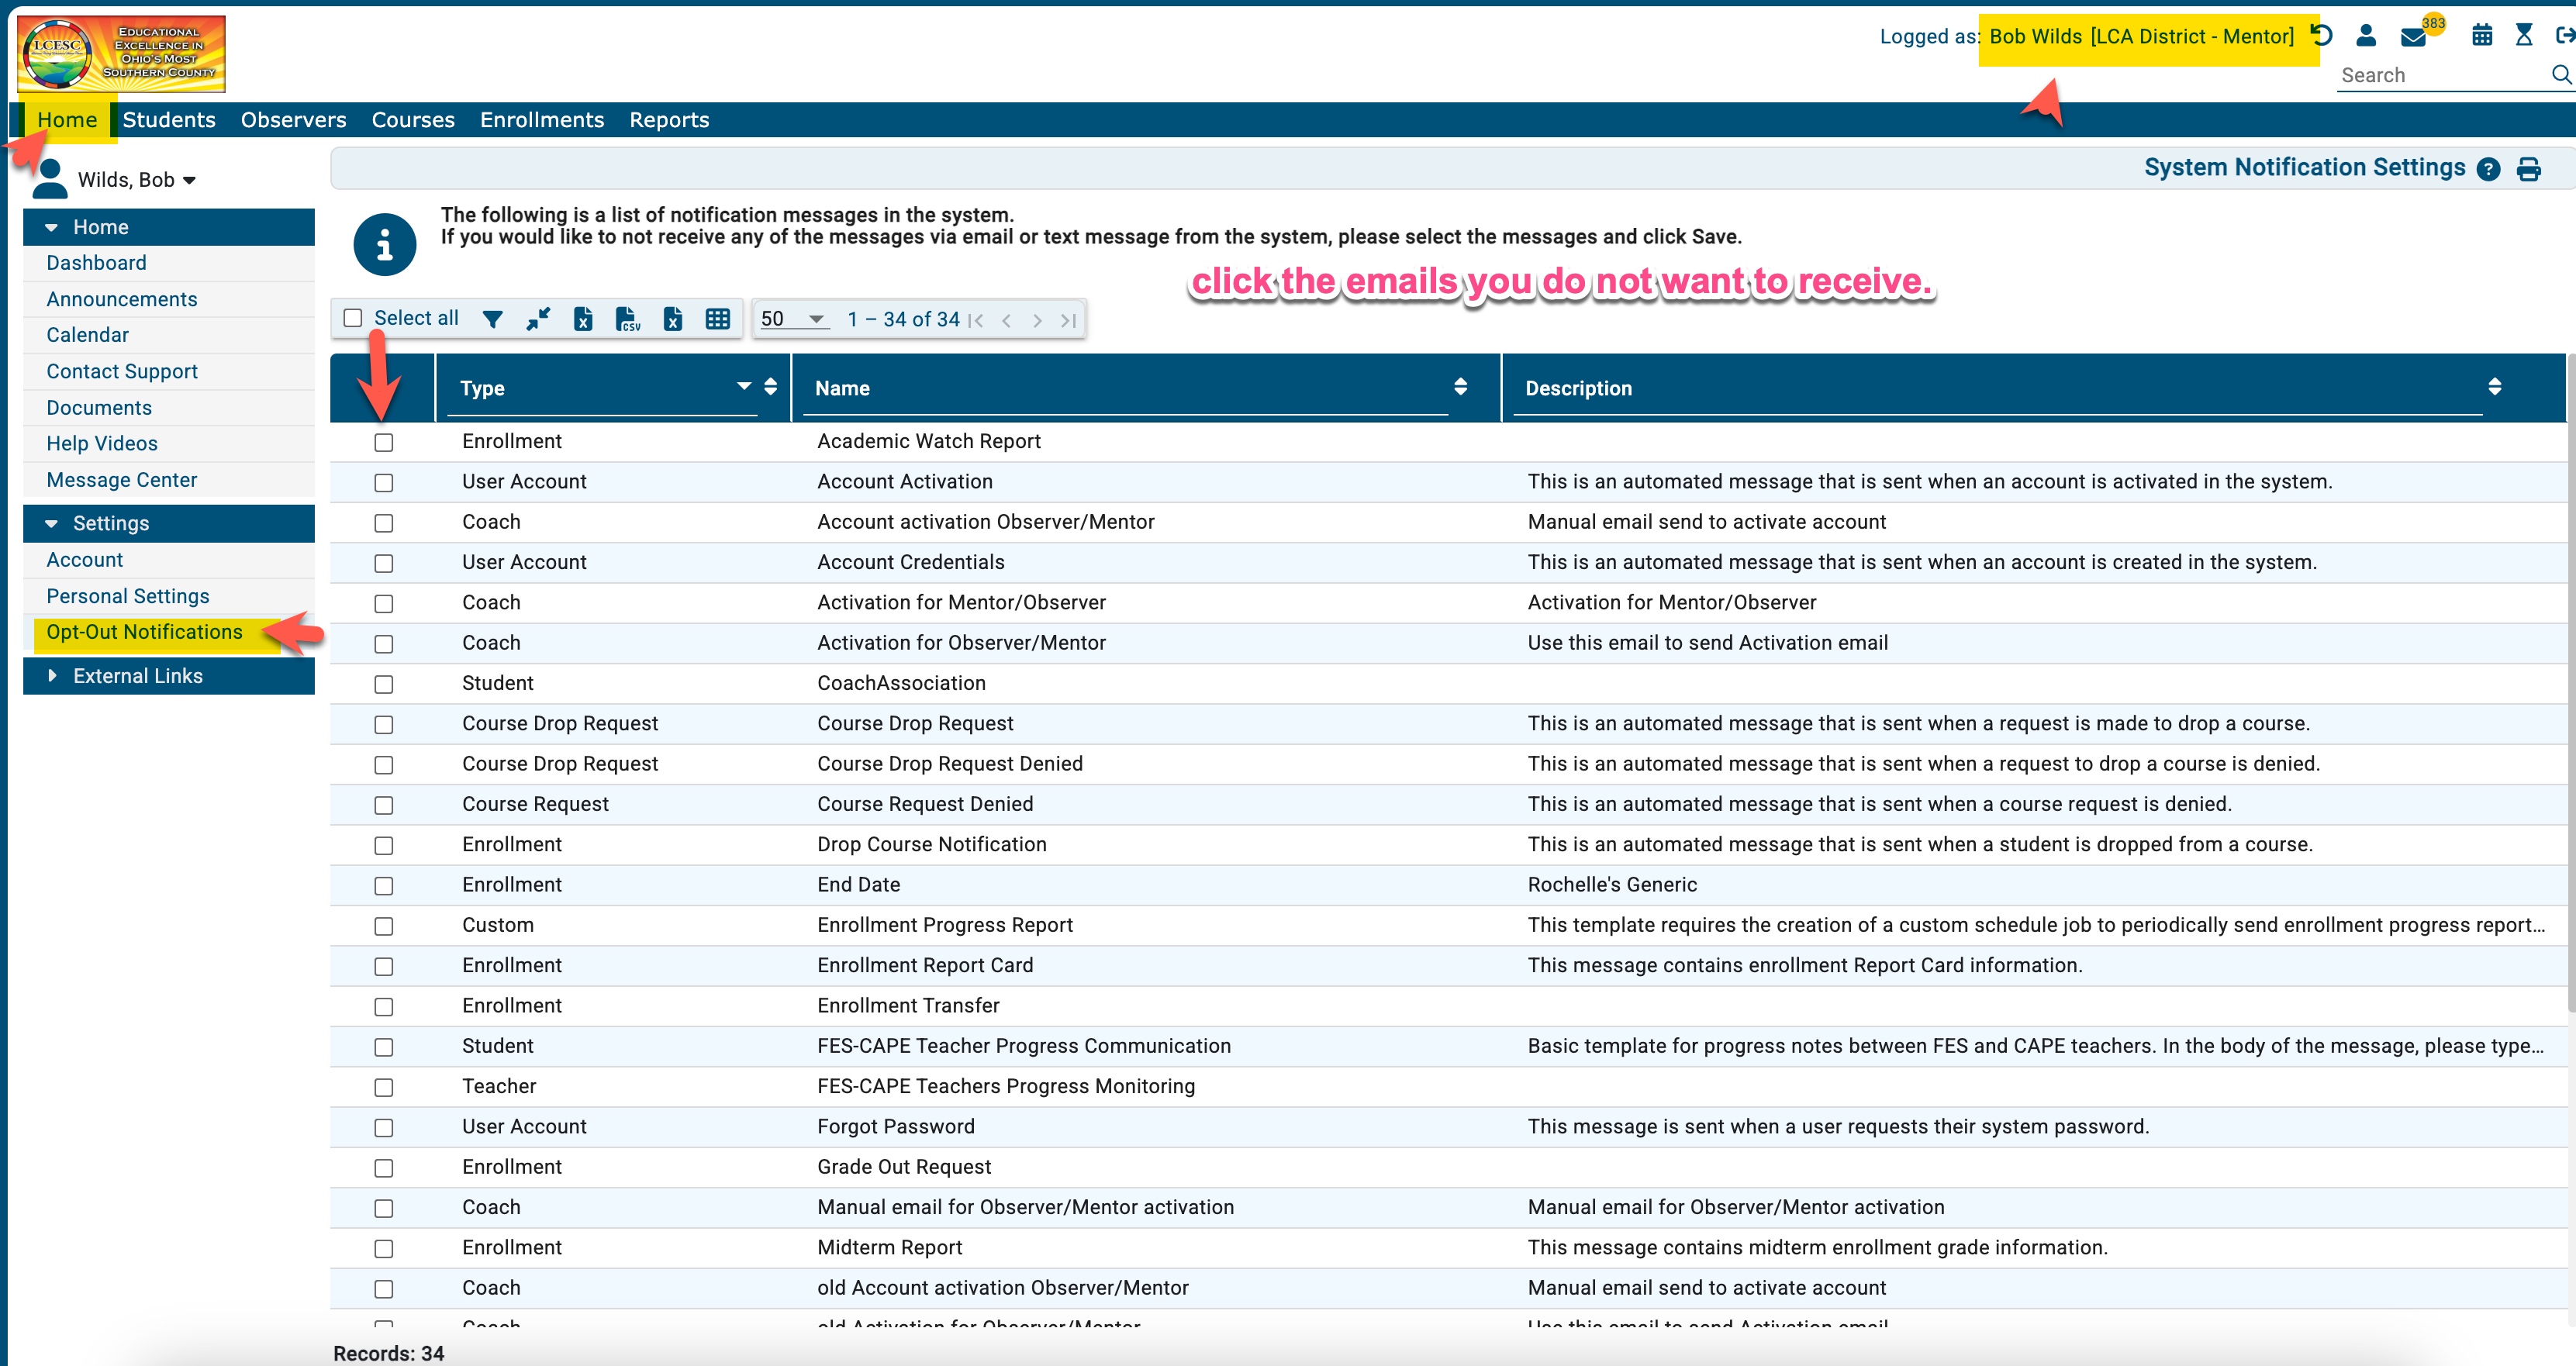
Task: Open the help question mark icon
Action: [x=2489, y=169]
